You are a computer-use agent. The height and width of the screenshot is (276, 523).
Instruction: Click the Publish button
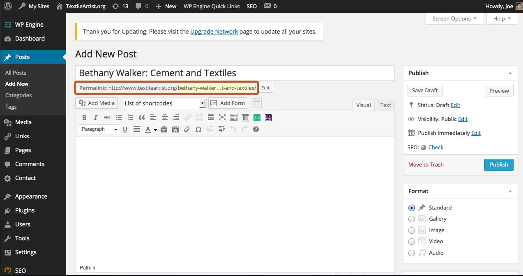(499, 164)
